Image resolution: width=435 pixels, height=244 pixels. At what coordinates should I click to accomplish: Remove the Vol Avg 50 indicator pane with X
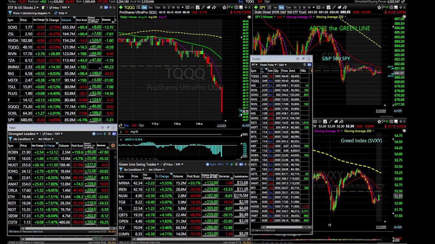(x=121, y=132)
